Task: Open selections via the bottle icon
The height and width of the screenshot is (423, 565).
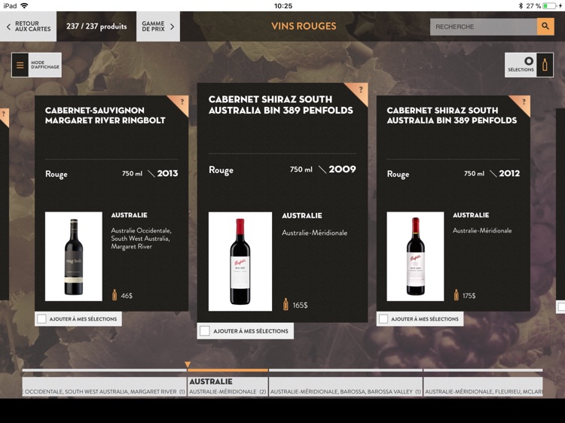Action: pos(545,65)
